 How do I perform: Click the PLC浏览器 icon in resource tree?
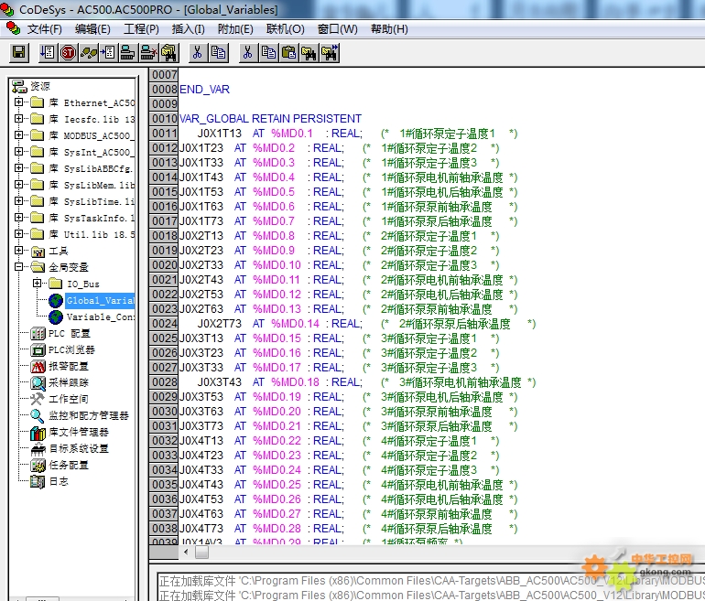[38, 350]
